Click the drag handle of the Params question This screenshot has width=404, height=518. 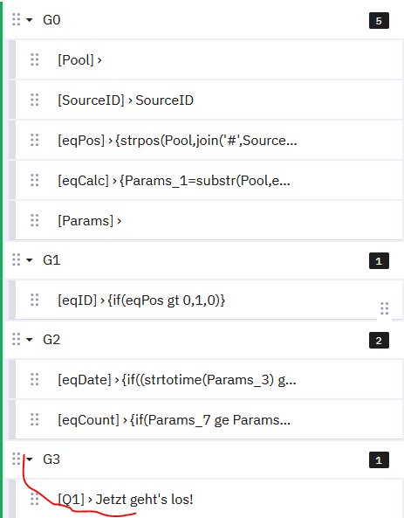coord(35,220)
